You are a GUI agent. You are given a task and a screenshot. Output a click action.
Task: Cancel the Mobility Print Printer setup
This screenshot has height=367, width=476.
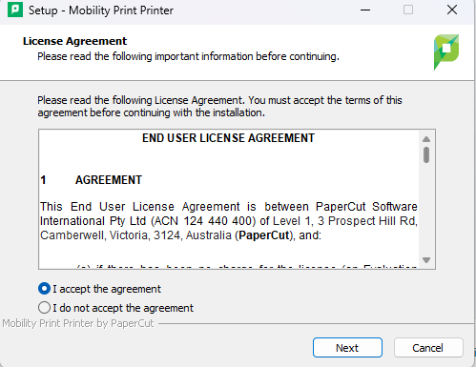[x=428, y=348]
